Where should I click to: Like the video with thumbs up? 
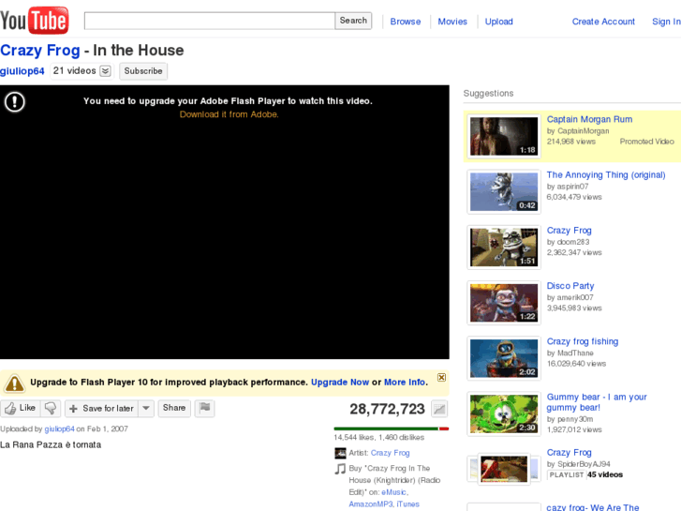tap(20, 409)
